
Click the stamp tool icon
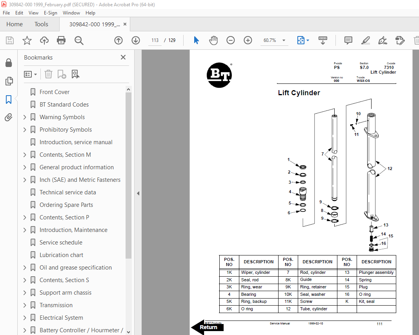[x=400, y=40]
